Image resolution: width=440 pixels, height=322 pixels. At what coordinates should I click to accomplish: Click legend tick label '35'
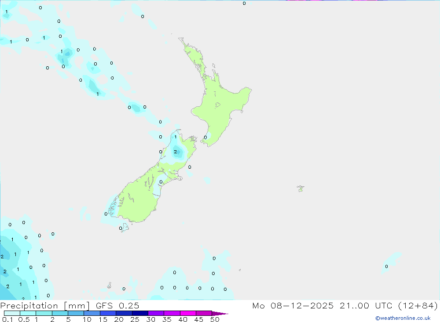(167, 319)
